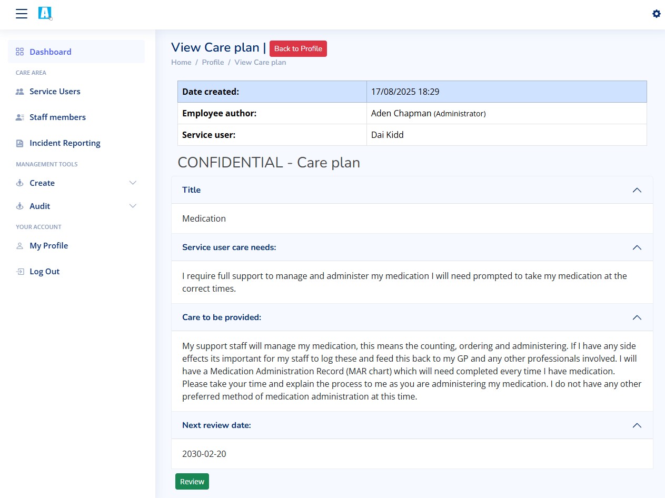Click the Incident Reporting icon

click(20, 143)
